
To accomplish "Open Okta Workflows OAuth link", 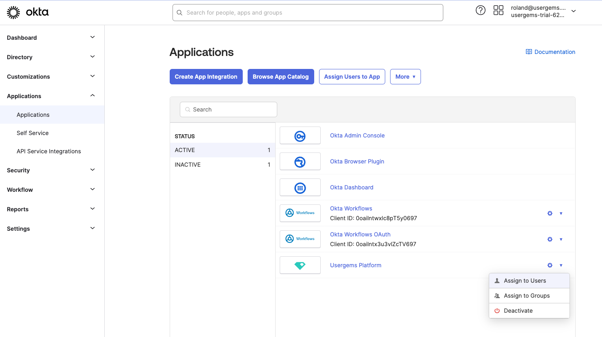I will pos(360,234).
